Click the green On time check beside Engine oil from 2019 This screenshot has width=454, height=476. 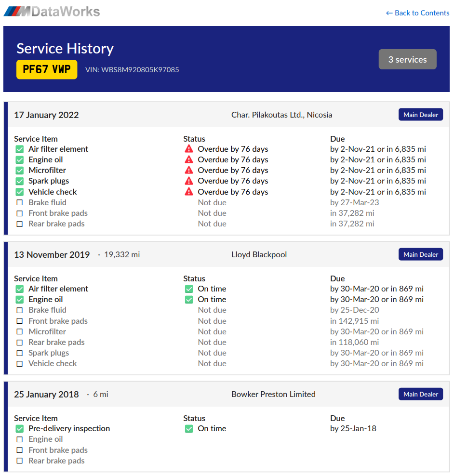click(189, 299)
